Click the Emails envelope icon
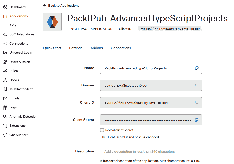Screen dimensions: 234x164 click(5, 98)
